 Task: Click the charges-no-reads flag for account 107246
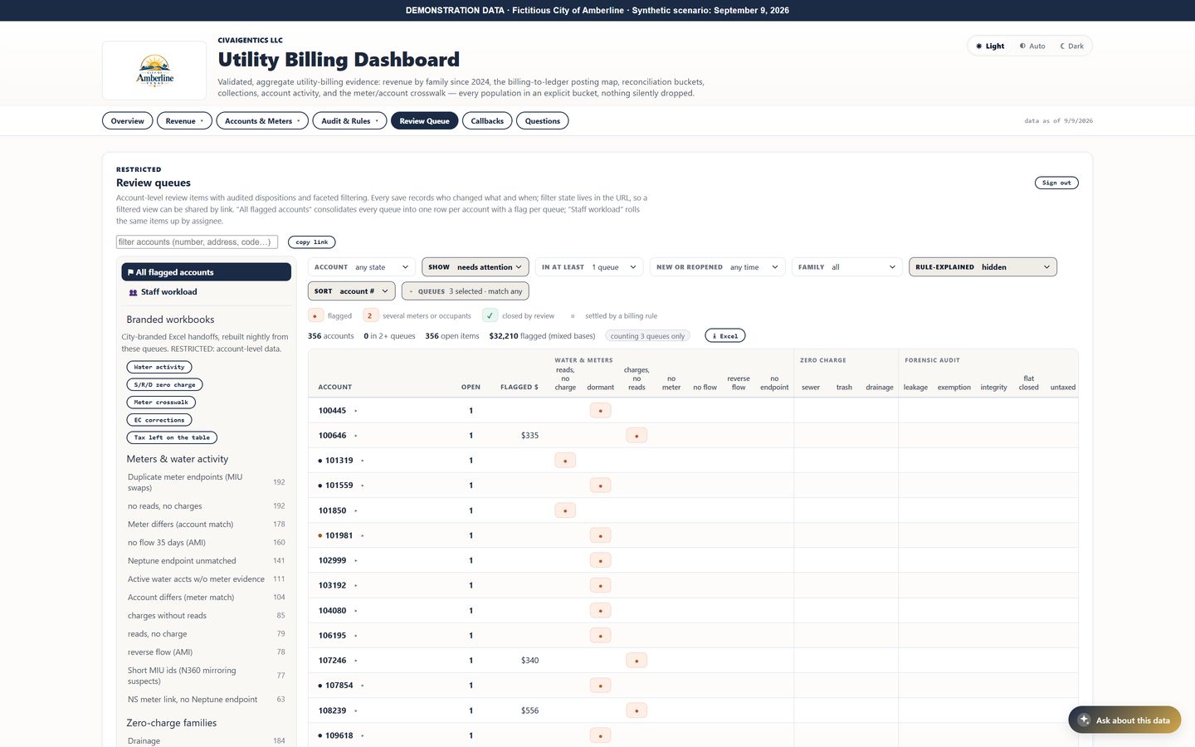tap(637, 661)
